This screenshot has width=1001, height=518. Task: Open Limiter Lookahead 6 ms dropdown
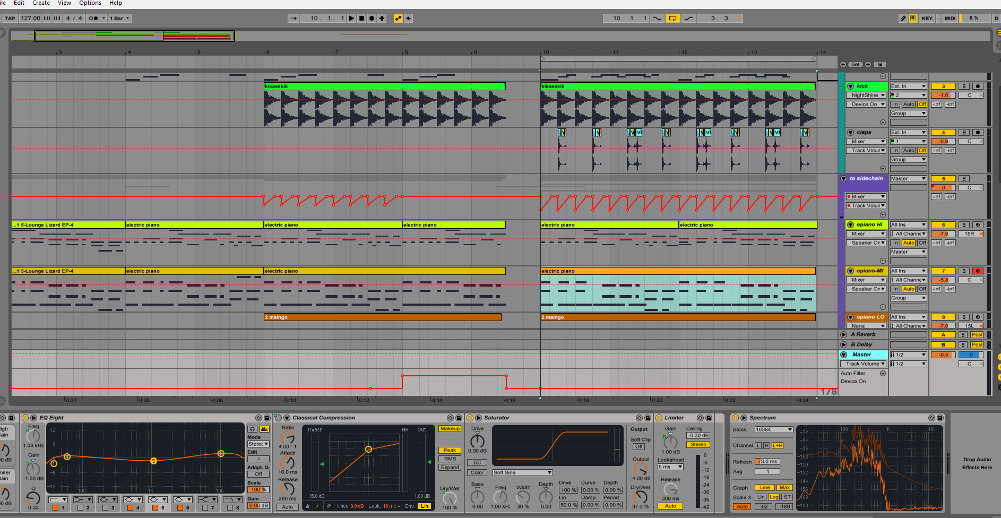[x=670, y=467]
